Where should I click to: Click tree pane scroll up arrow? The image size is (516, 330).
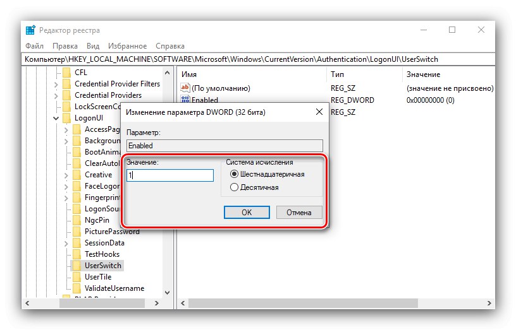(167, 73)
